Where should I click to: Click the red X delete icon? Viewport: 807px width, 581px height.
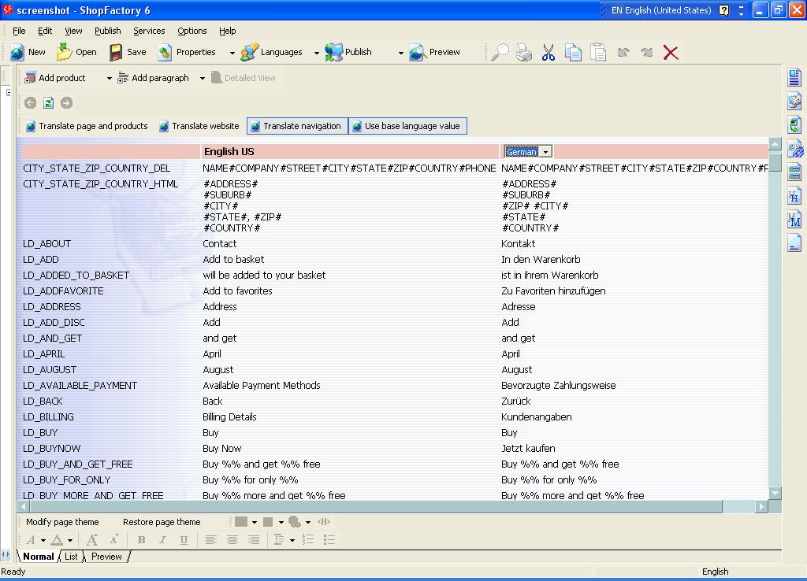[x=671, y=53]
